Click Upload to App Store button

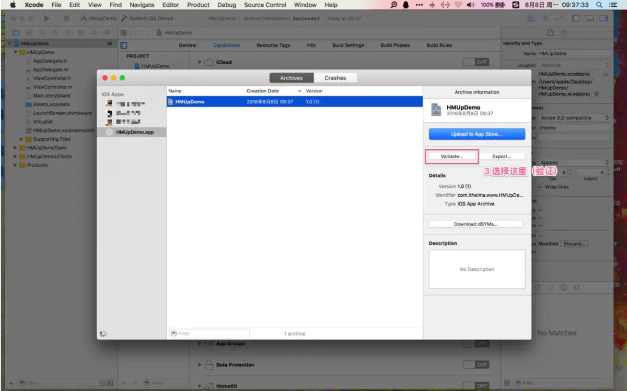coord(477,134)
